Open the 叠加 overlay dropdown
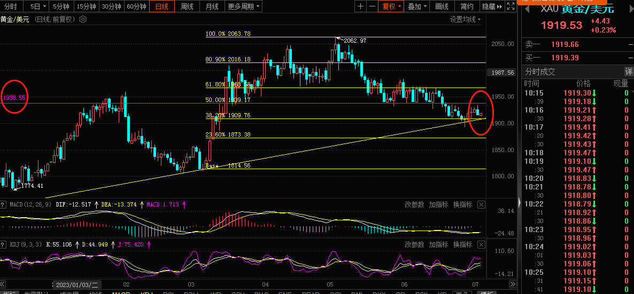Screen dimensions: 634x294 (417, 6)
